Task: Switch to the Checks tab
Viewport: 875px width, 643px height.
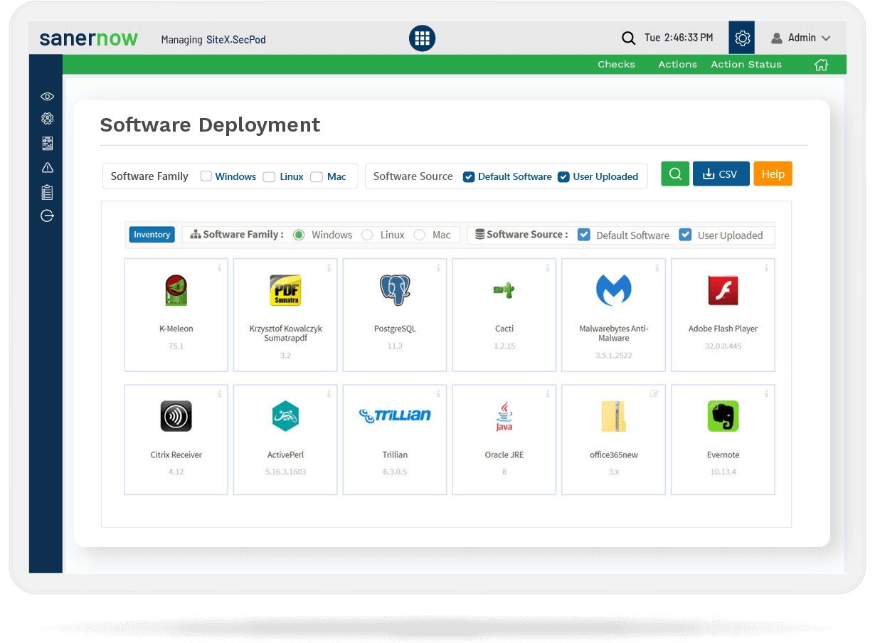Action: pyautogui.click(x=616, y=64)
